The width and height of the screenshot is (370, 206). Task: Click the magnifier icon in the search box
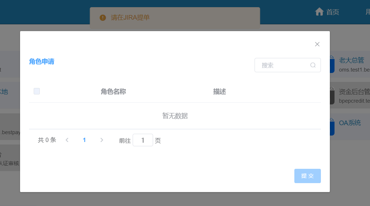coord(312,65)
